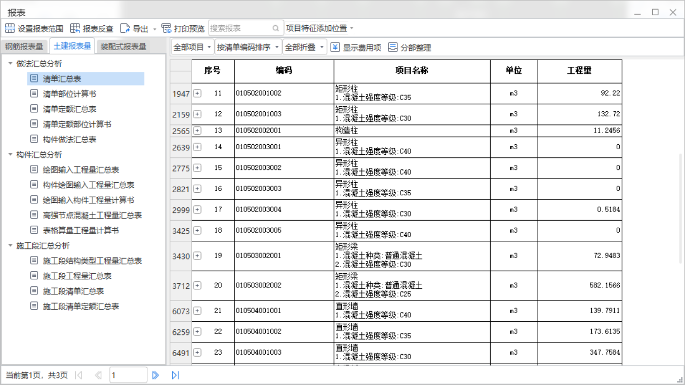Click the 显示费用项 yen icon
Viewport: 685px width, 385px height.
click(335, 47)
